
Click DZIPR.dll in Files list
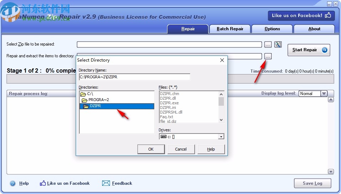168,98
